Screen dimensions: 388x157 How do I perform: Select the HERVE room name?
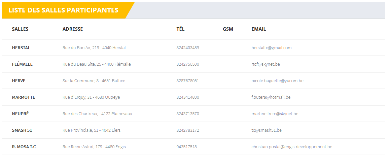click(19, 81)
